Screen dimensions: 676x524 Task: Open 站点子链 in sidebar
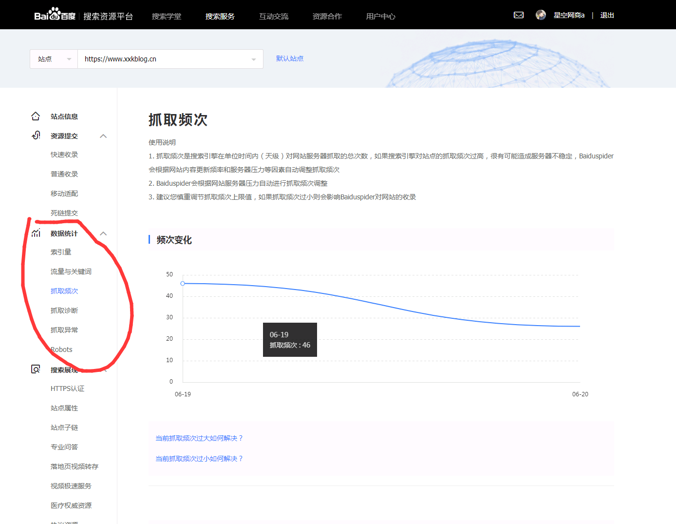click(64, 427)
